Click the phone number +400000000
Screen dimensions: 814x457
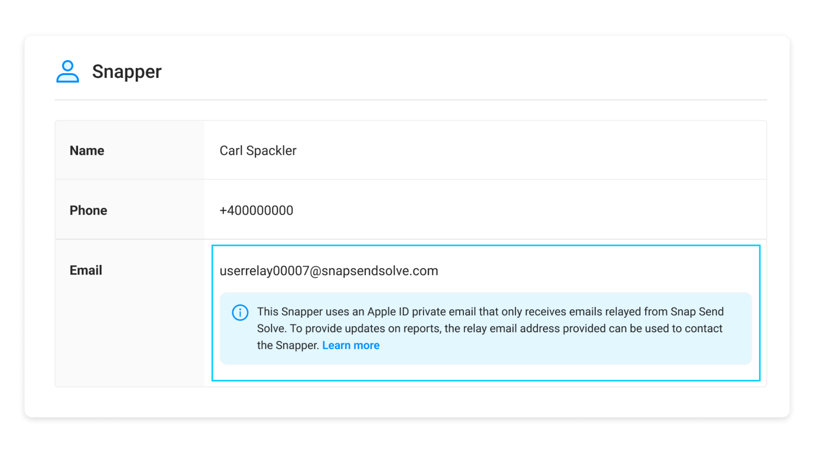click(256, 210)
